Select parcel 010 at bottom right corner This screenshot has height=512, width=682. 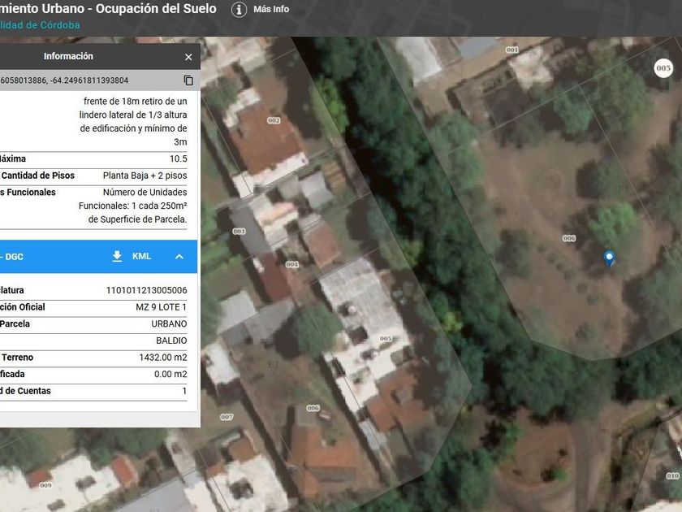coord(672,475)
